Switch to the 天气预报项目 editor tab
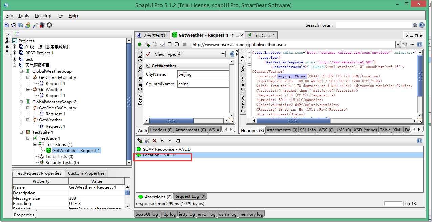Screen dimensions: 432x222 click(x=152, y=35)
